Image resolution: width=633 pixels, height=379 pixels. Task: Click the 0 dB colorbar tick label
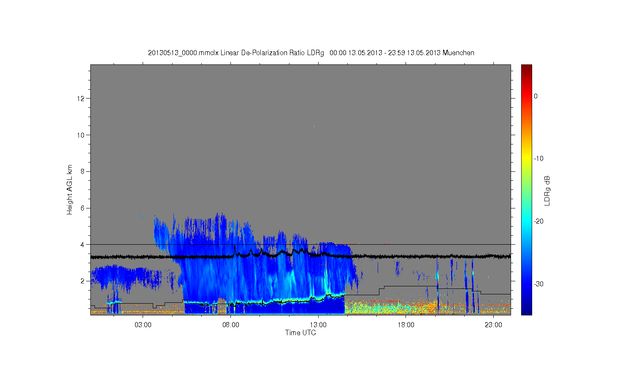pos(536,96)
